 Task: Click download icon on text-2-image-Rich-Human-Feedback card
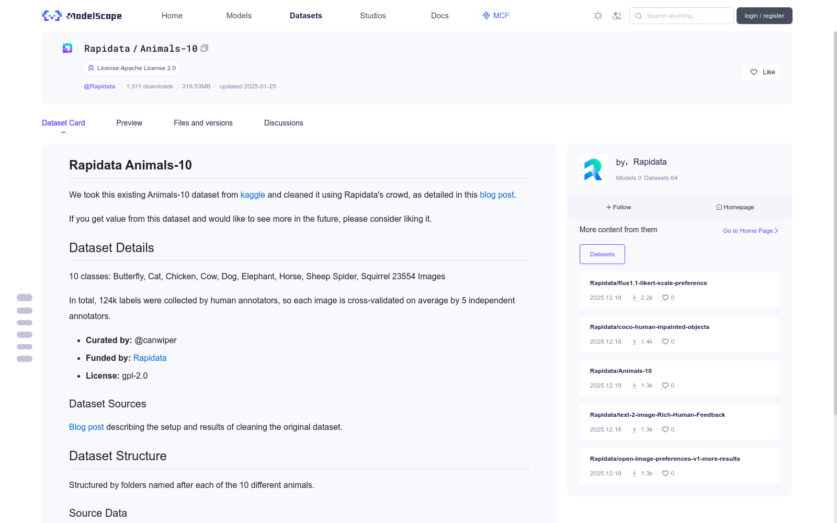pos(635,429)
